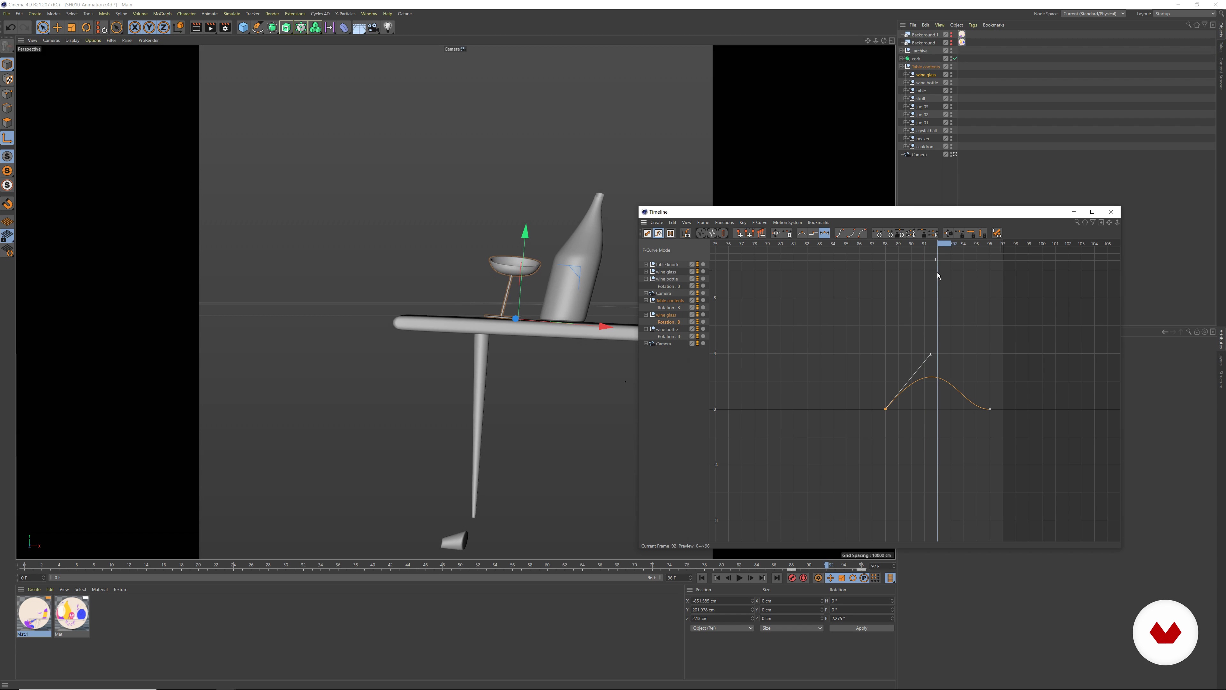This screenshot has width=1226, height=690.
Task: Select the Mat.1 material thumbnail
Action: coord(34,613)
